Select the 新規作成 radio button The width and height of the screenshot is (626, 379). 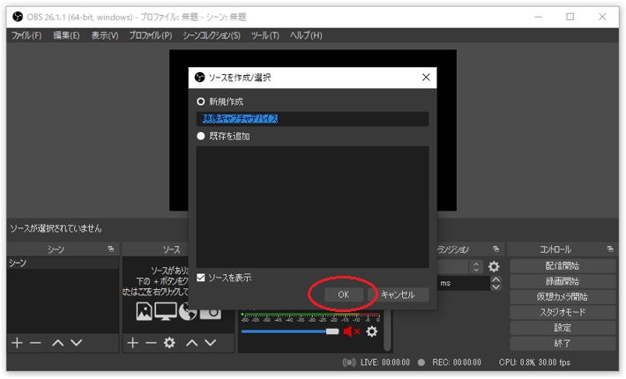point(201,101)
